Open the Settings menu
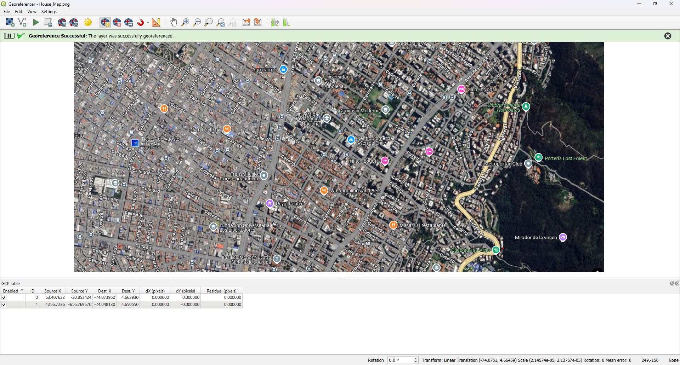This screenshot has height=365, width=680. (49, 12)
